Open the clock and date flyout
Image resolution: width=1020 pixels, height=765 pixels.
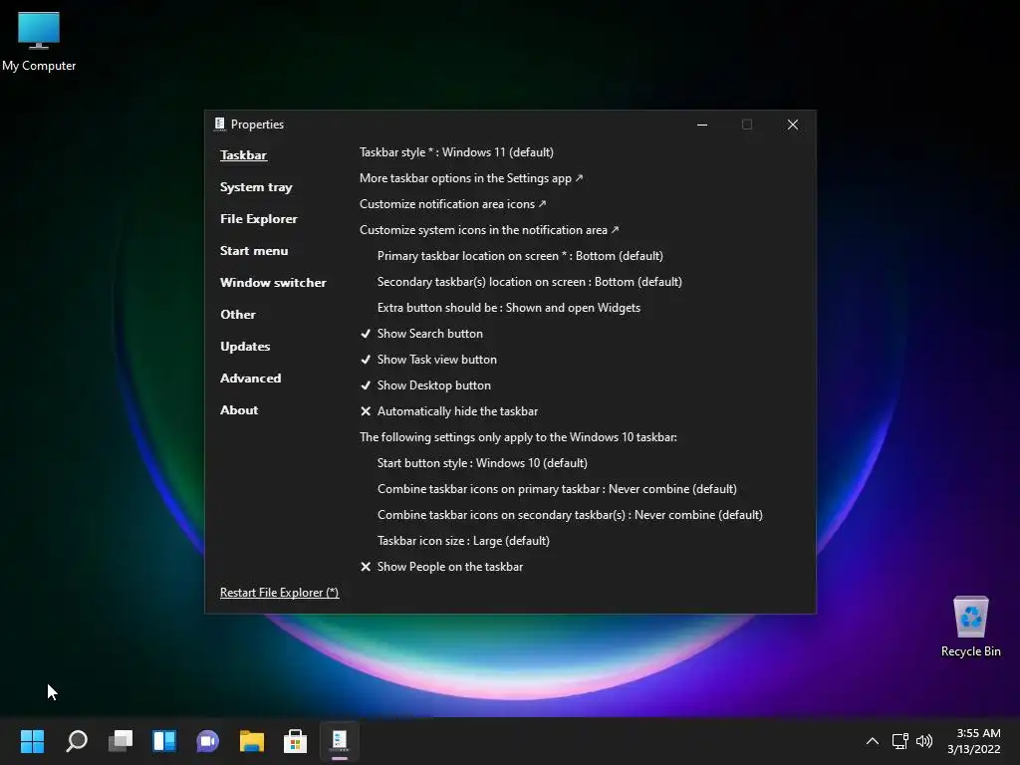coord(974,741)
